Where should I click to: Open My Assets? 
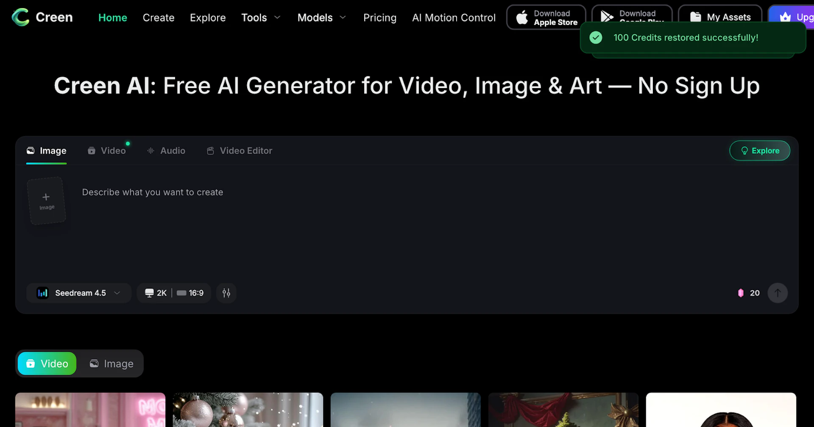click(x=720, y=14)
